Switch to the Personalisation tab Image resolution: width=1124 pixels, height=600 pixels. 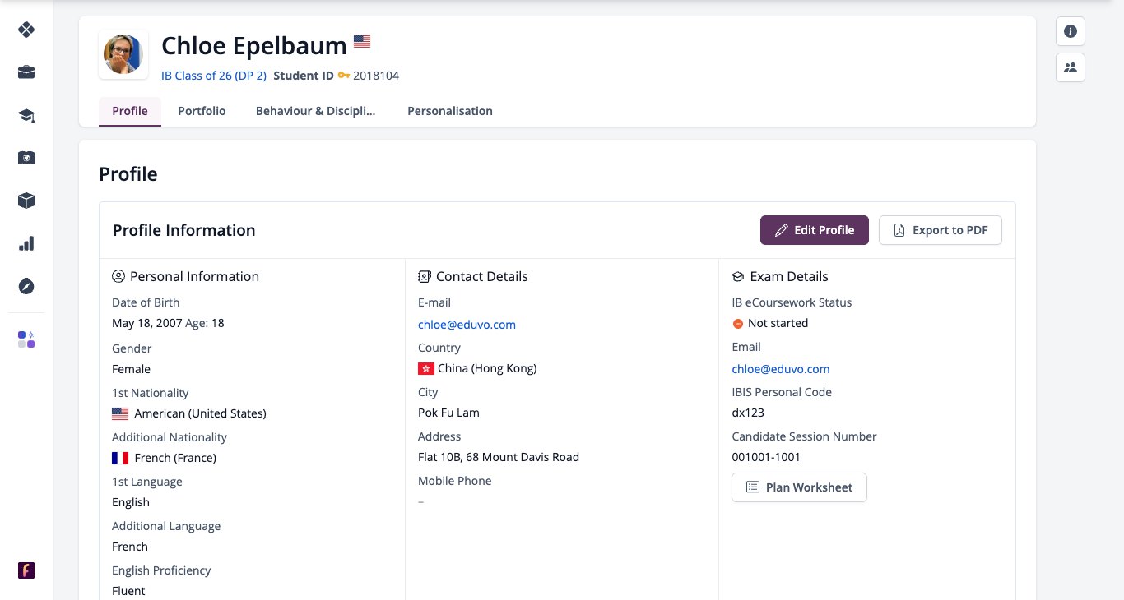pyautogui.click(x=450, y=111)
